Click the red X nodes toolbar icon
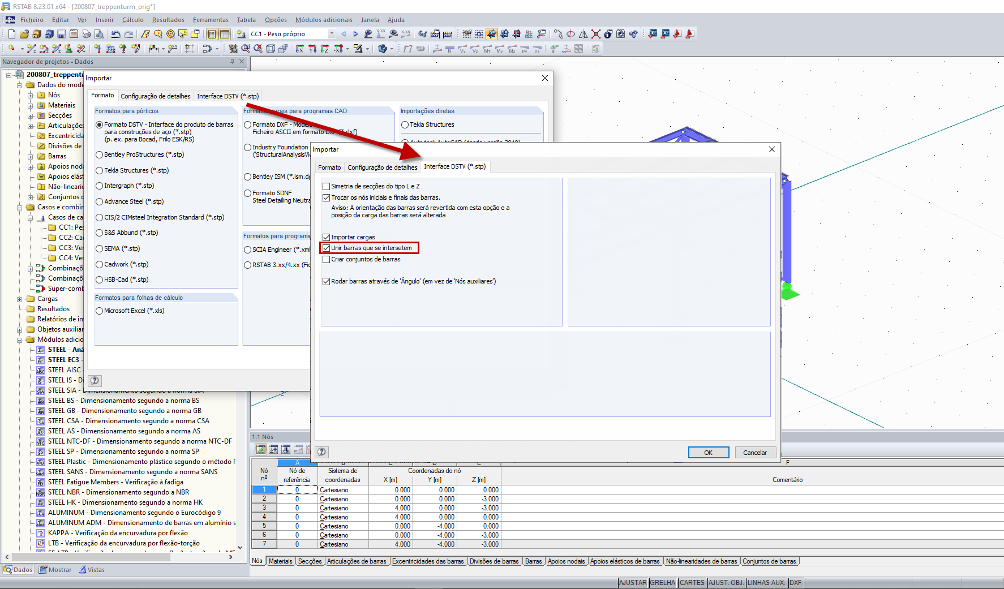 596,34
